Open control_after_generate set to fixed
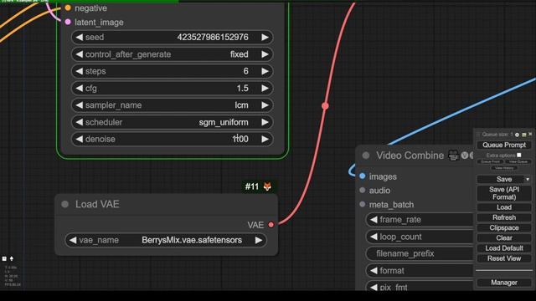This screenshot has width=536, height=301. [x=172, y=54]
